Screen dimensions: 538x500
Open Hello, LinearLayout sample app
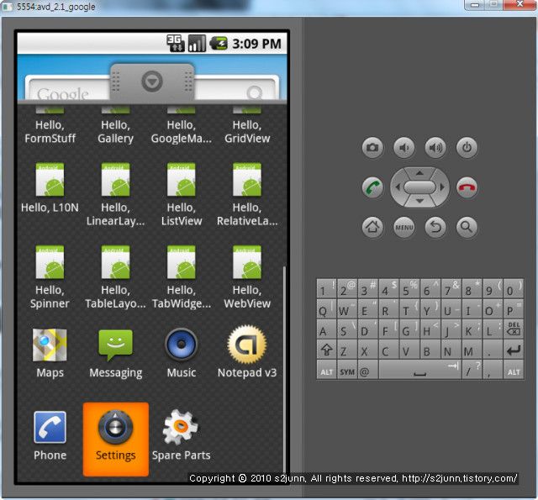coord(116,194)
